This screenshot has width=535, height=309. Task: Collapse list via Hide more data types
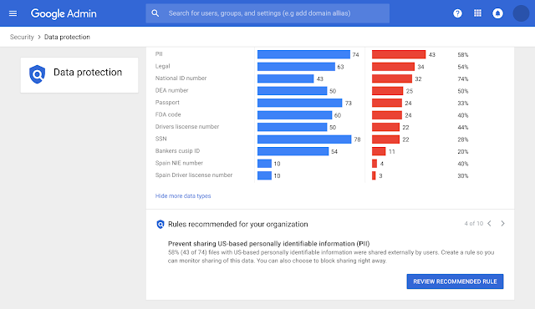[183, 196]
